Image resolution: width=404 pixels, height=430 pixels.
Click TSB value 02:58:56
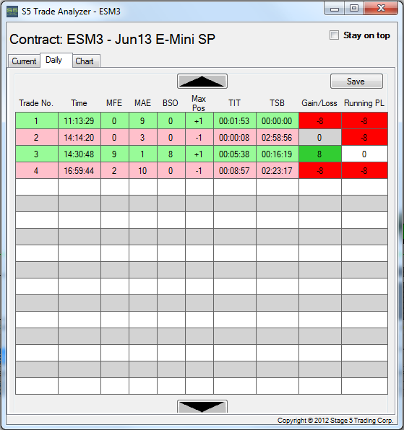pos(277,137)
